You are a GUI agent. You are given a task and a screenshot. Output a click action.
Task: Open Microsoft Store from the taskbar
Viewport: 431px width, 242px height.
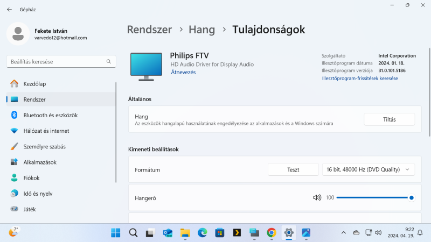click(220, 233)
